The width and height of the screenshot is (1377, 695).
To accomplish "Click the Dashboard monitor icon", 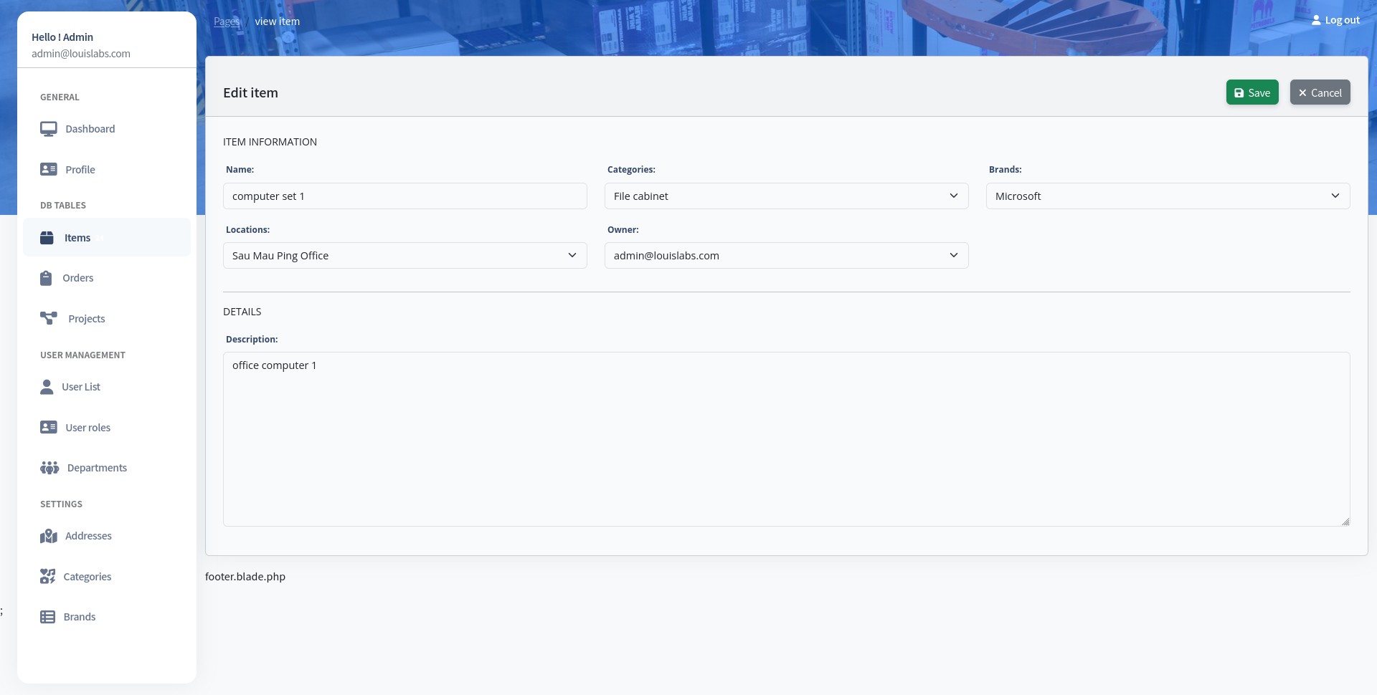I will 49,129.
